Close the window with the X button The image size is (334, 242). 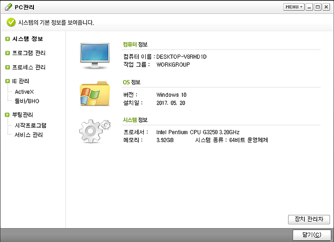point(326,7)
